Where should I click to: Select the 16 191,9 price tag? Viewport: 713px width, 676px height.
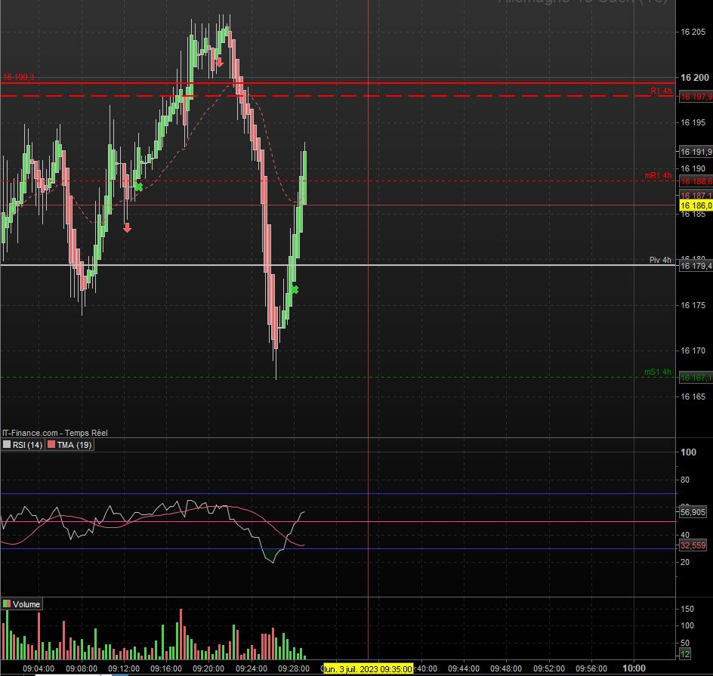click(x=696, y=152)
